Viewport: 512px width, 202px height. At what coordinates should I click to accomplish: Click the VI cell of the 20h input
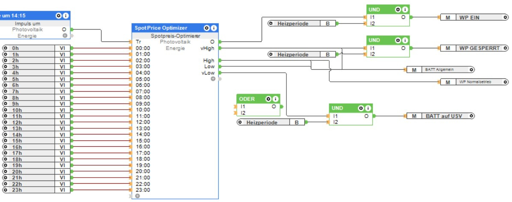tap(63, 172)
